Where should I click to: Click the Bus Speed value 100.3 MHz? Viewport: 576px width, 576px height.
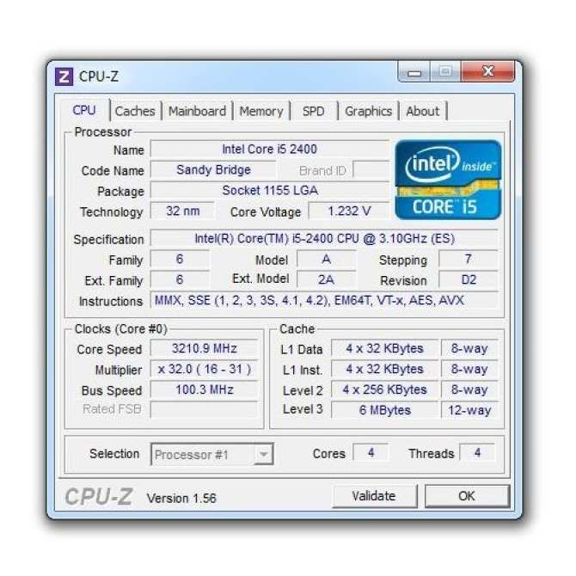tap(205, 389)
